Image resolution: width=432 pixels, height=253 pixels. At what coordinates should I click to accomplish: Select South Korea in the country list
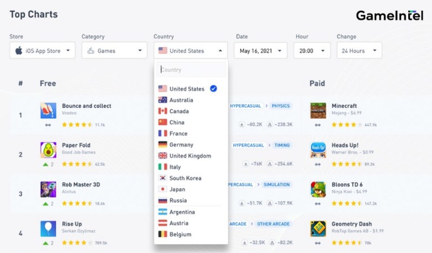click(191, 178)
